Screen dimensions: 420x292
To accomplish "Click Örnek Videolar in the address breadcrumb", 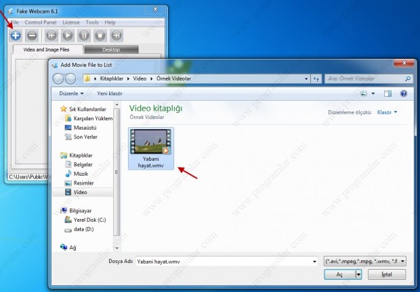I will pos(173,78).
